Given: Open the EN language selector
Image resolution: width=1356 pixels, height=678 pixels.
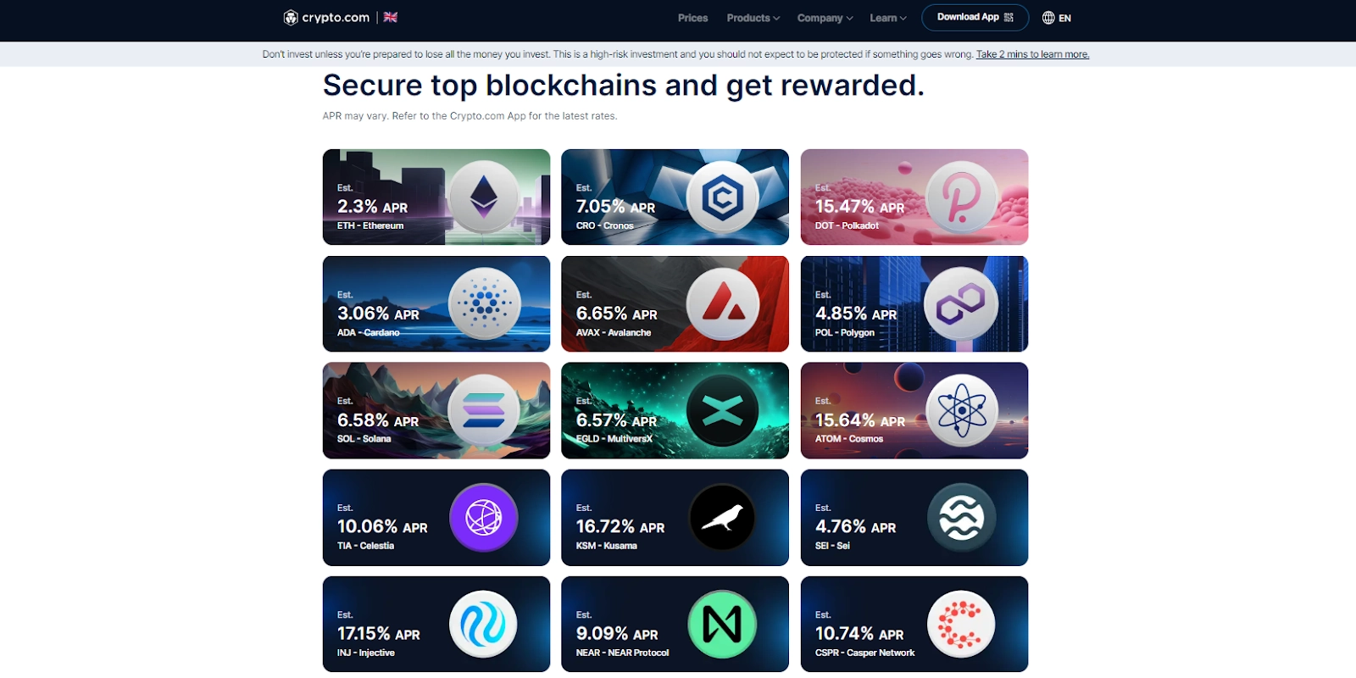Looking at the screenshot, I should 1057,18.
